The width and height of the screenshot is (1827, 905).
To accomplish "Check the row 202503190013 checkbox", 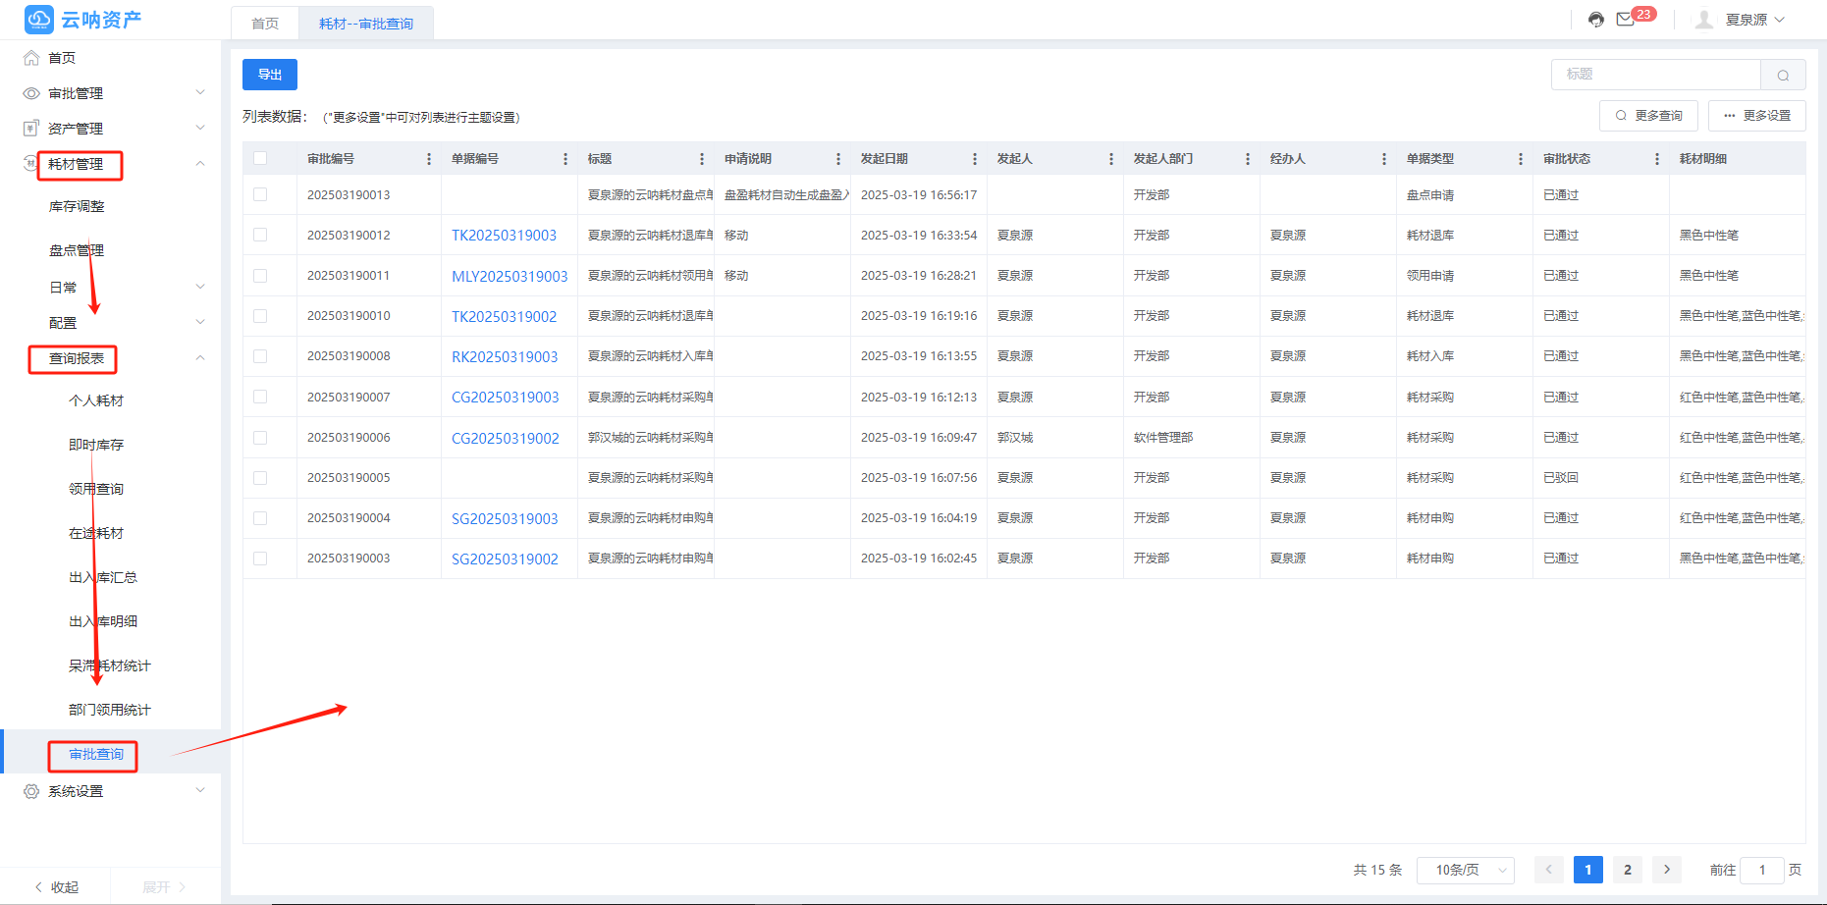I will 260,194.
